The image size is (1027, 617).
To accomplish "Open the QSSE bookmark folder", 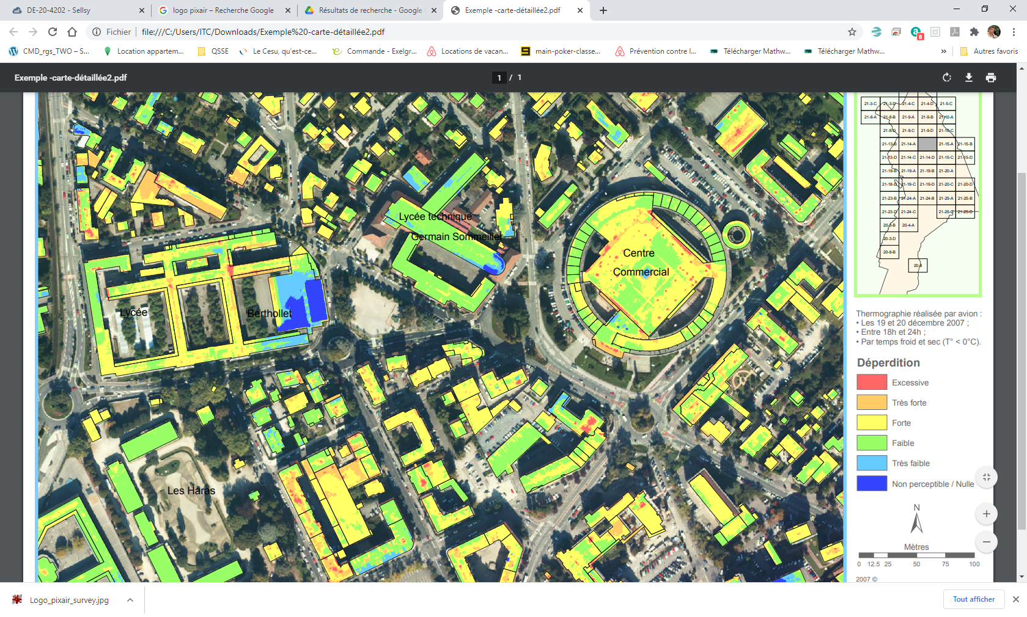I will click(213, 51).
